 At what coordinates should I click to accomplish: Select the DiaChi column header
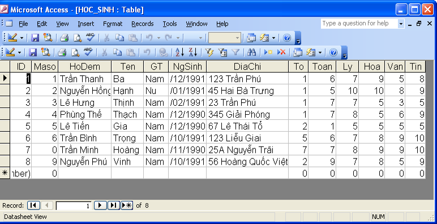coord(247,66)
